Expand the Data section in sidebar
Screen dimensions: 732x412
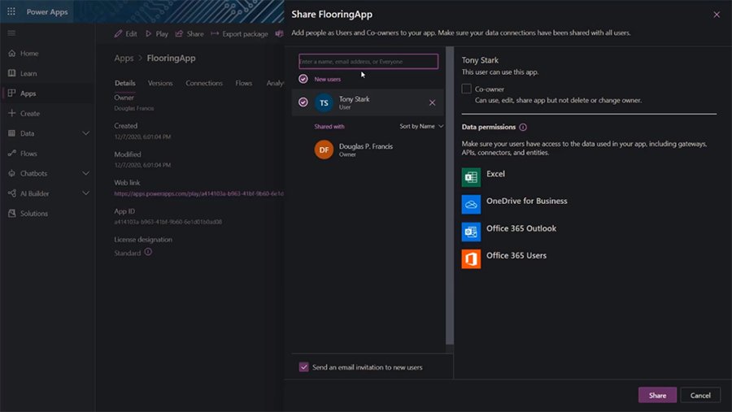coord(85,133)
